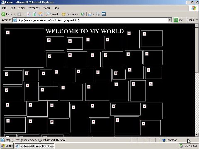199x149 pixels.
Task: Click the Stop loading icon
Action: pos(28,14)
